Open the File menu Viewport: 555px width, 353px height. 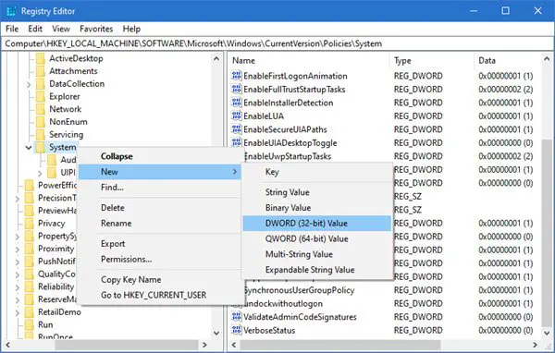(x=12, y=29)
